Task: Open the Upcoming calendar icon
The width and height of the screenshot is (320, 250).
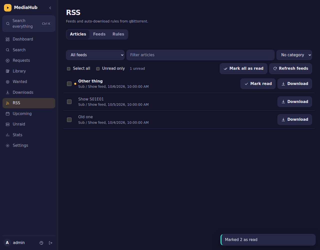Action: pos(8,114)
